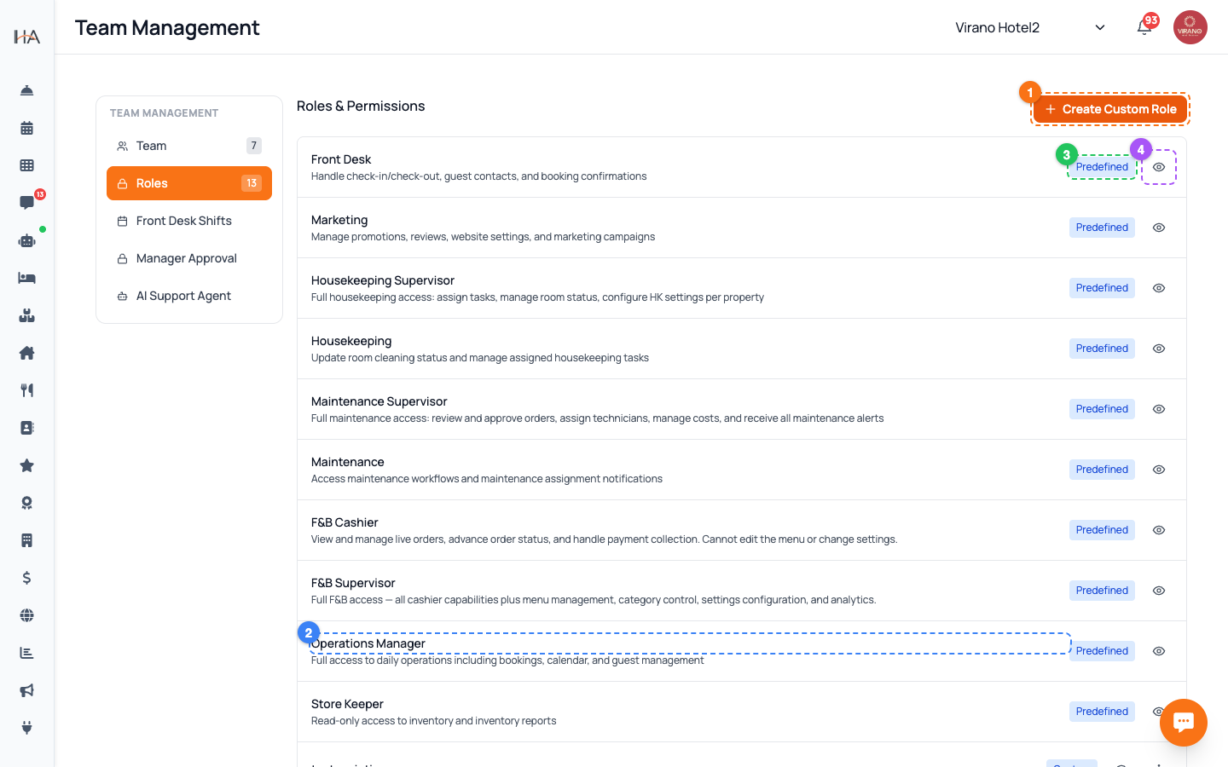Click the Roles & Permissions heading
Viewport: 1228px width, 767px height.
tap(361, 106)
